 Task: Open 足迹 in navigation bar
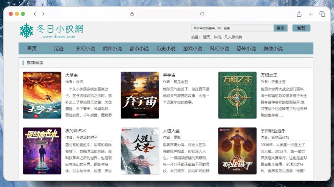(59, 49)
